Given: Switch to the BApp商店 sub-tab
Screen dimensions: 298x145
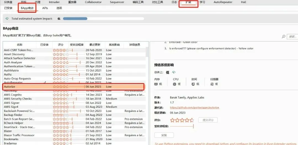Looking at the screenshot, I should tap(27, 8).
